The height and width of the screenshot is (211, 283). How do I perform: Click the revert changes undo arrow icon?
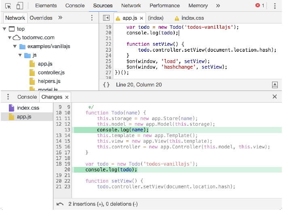point(60,204)
